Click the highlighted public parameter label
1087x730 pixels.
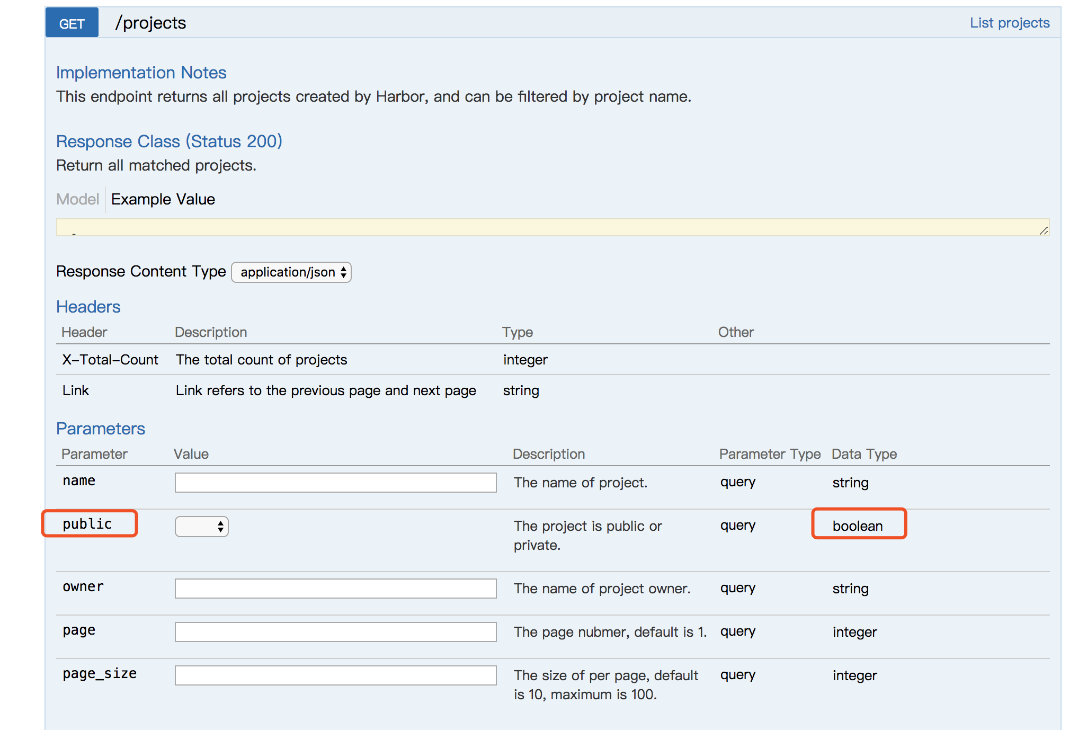coord(87,524)
